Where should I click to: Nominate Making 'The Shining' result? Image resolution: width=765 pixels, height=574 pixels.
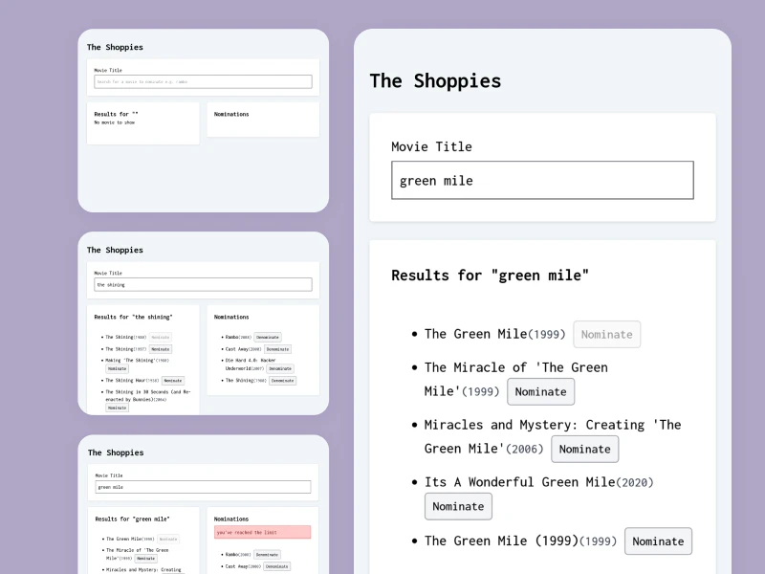click(117, 368)
